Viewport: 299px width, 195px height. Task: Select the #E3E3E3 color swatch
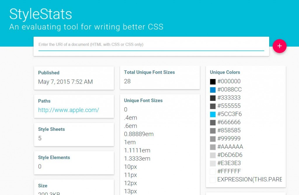point(213,163)
